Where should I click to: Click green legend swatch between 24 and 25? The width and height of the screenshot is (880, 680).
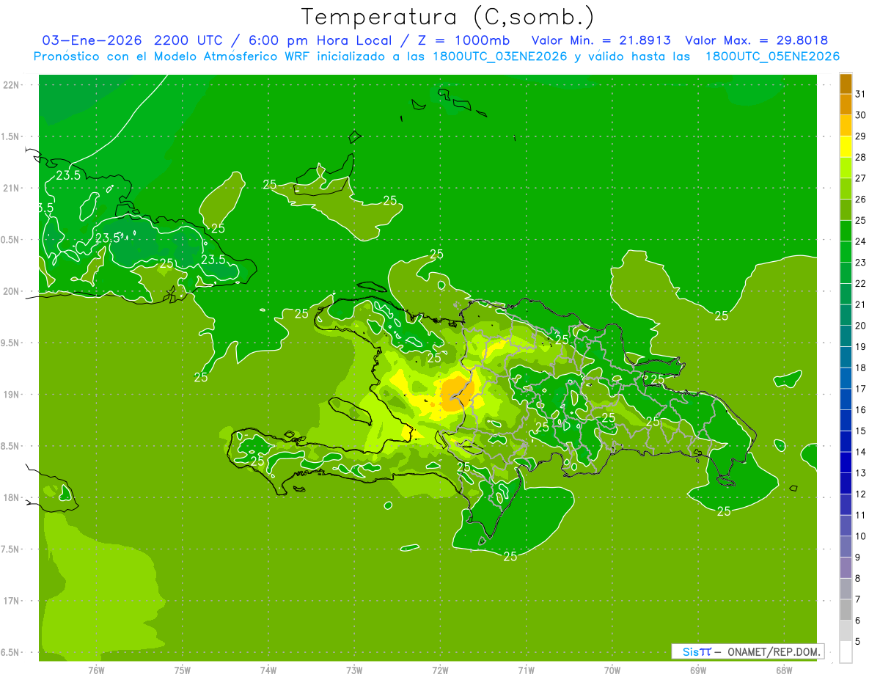pyautogui.click(x=846, y=230)
